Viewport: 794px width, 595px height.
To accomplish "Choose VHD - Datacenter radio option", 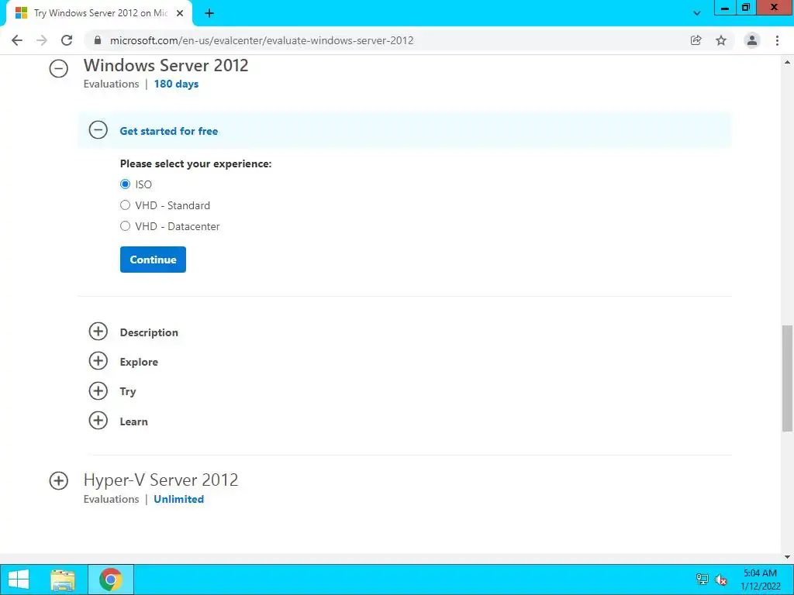I will [x=125, y=226].
